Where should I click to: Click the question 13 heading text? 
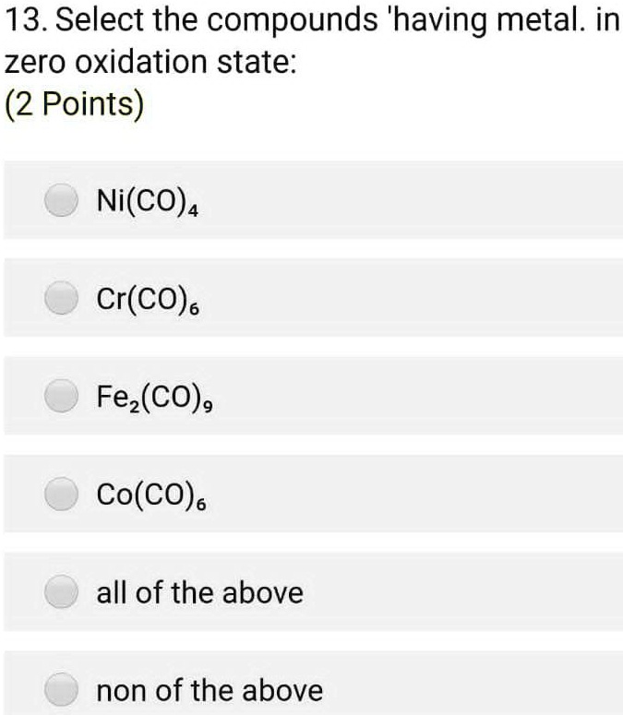[x=312, y=41]
